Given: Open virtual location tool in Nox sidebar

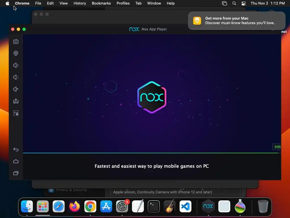Looking at the screenshot, I should point(16,53).
